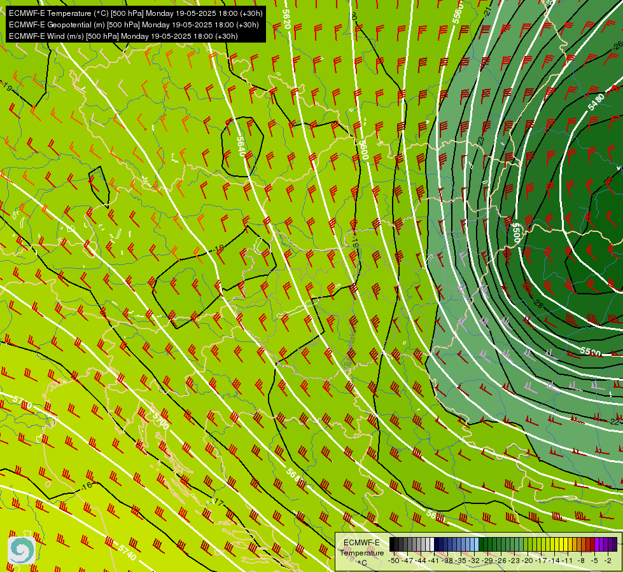This screenshot has height=572, width=623.
Task: Click the legend title ECMWF-E Temperature °C
Action: pos(362,552)
